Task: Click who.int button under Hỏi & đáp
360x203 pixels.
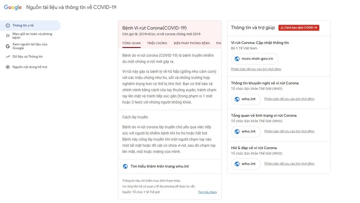Action: [x=246, y=164]
